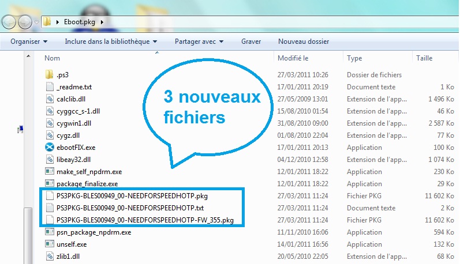Click 2 587 Ko size of cygwin1.dll
The height and width of the screenshot is (264, 460).
(x=441, y=123)
